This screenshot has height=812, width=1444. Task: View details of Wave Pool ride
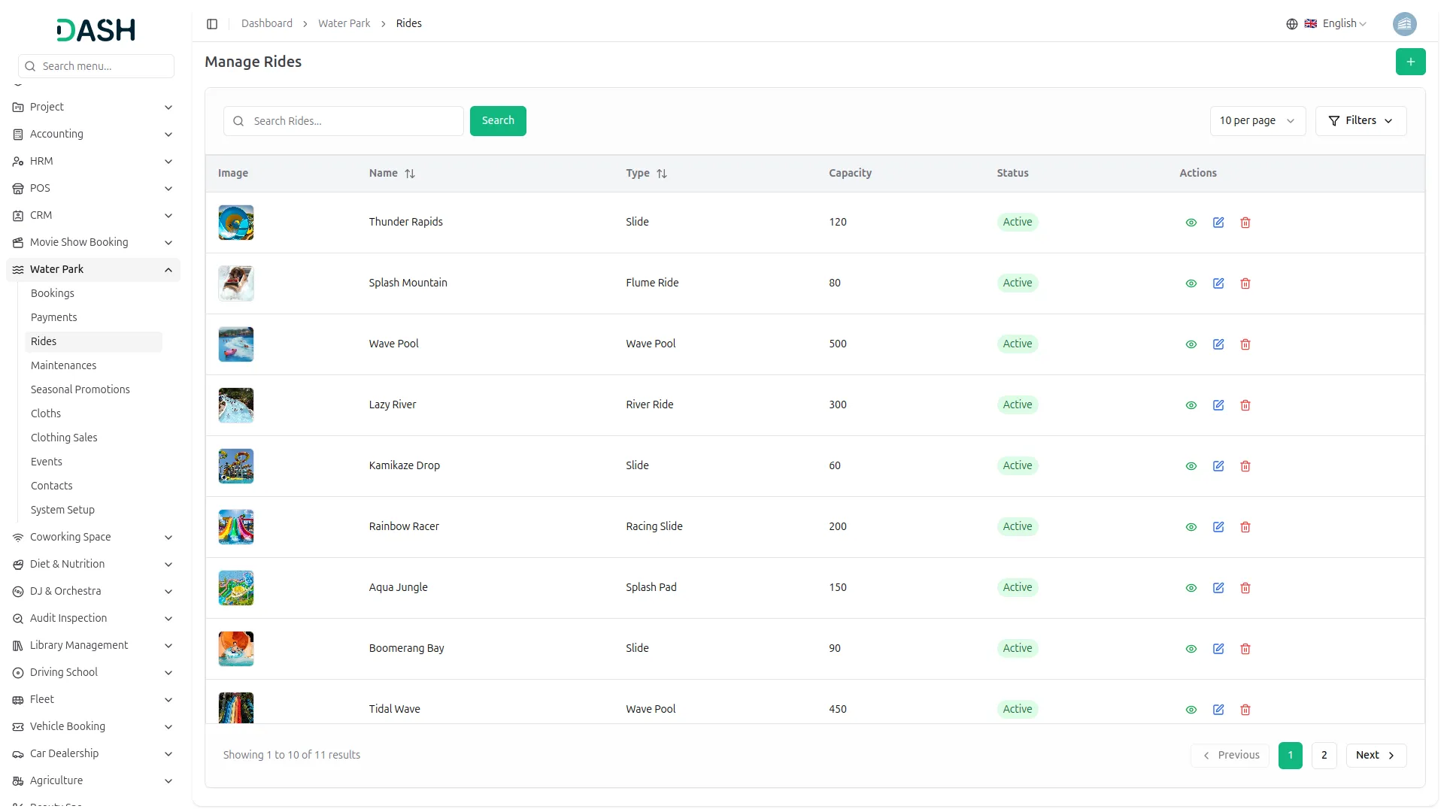tap(1191, 344)
